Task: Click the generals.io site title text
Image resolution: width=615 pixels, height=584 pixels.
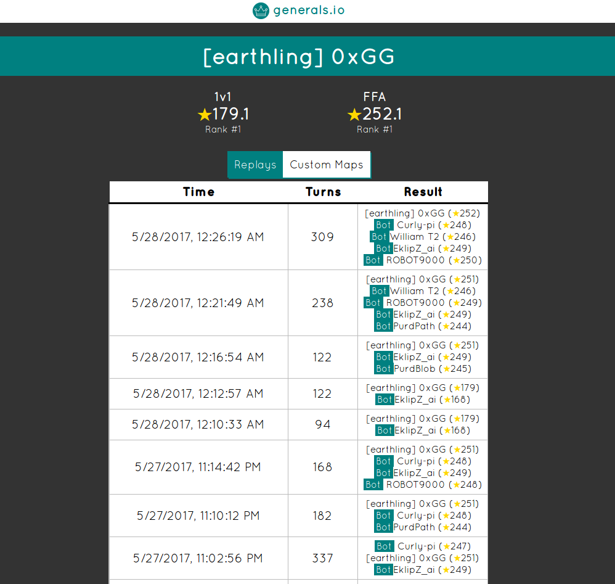Action: point(308,10)
